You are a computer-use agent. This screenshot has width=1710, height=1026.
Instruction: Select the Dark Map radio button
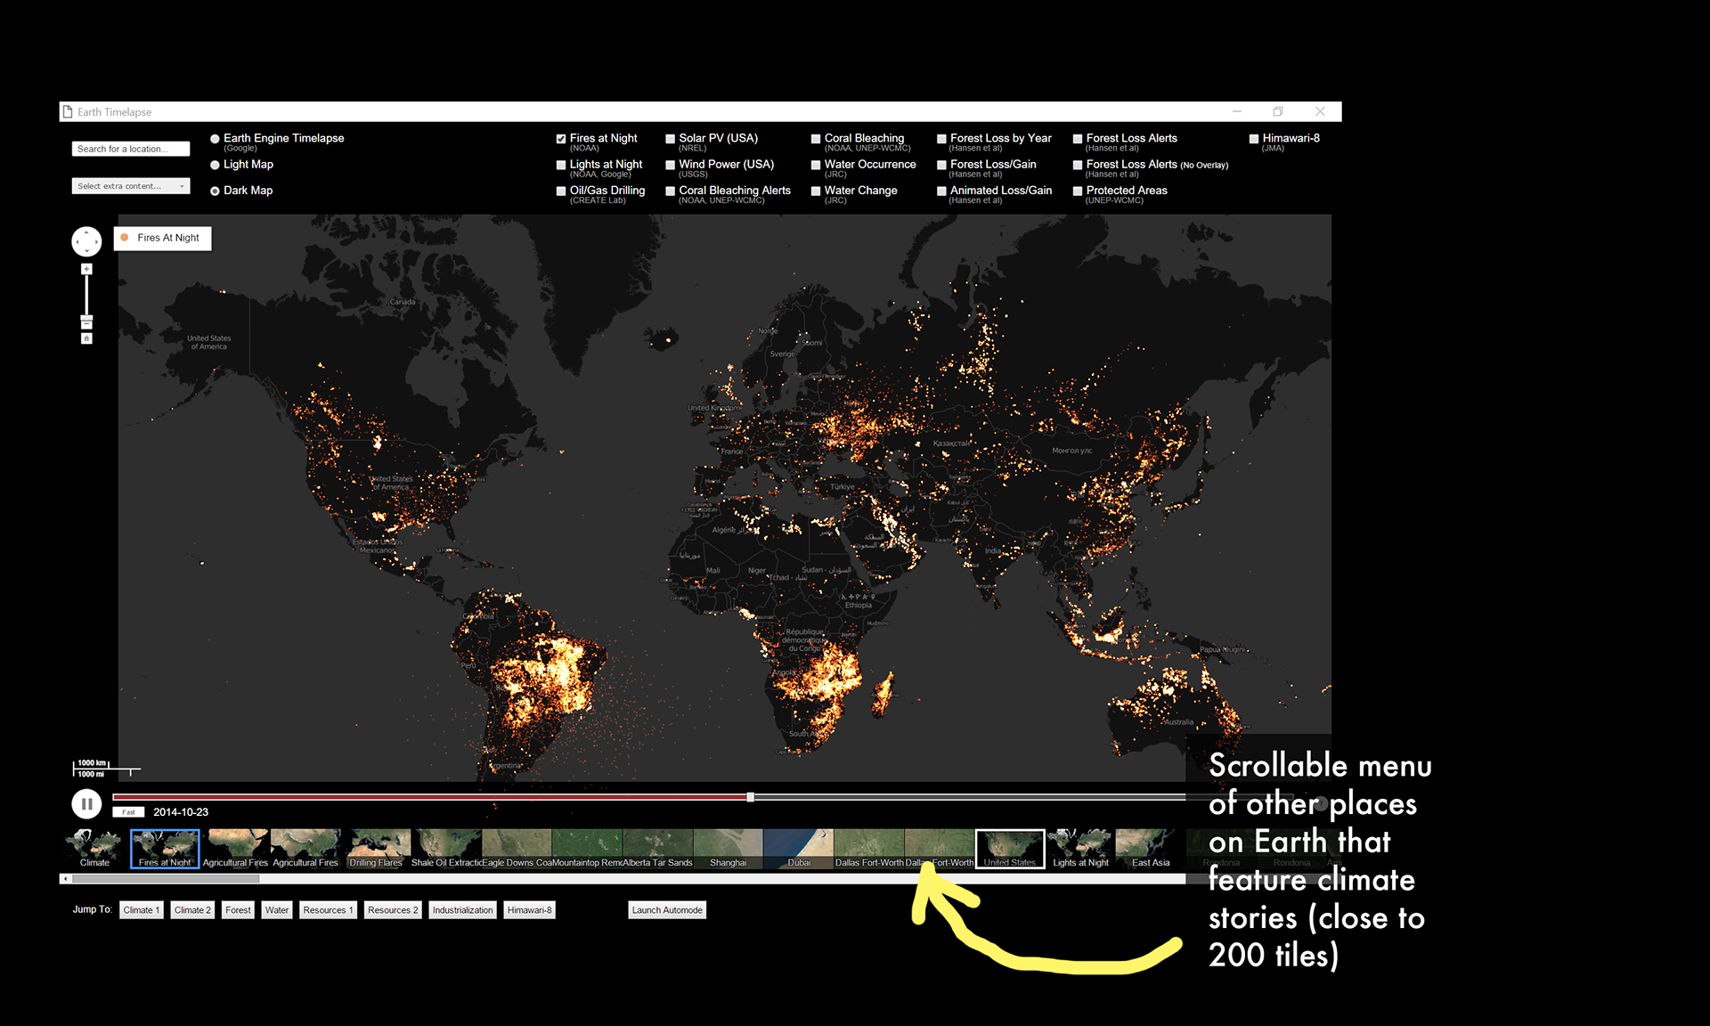[x=215, y=191]
